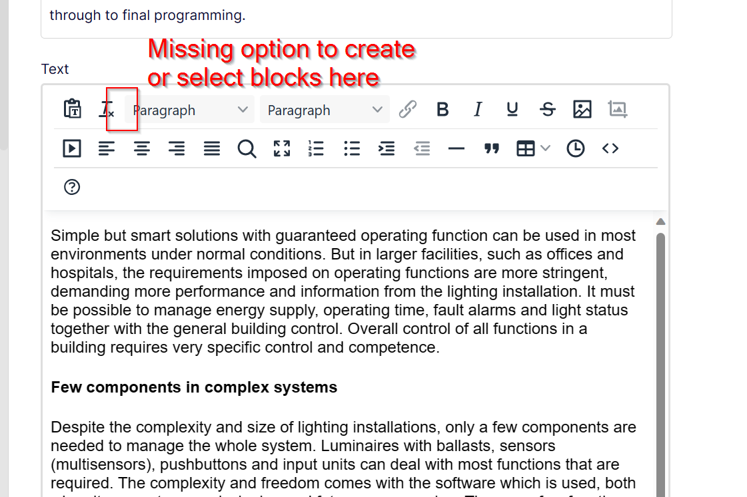Open the source code view icon
The image size is (747, 497).
[610, 148]
